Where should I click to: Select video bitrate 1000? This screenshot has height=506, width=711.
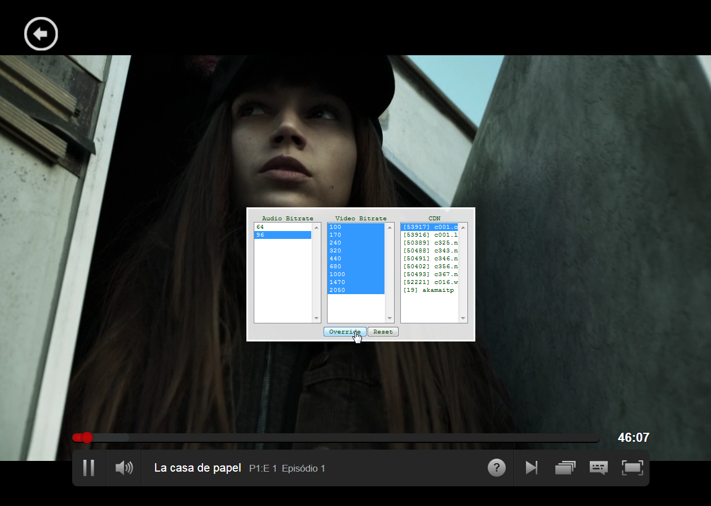click(x=356, y=274)
